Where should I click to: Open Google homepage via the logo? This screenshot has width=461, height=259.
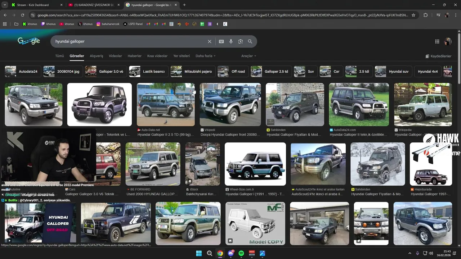29,41
